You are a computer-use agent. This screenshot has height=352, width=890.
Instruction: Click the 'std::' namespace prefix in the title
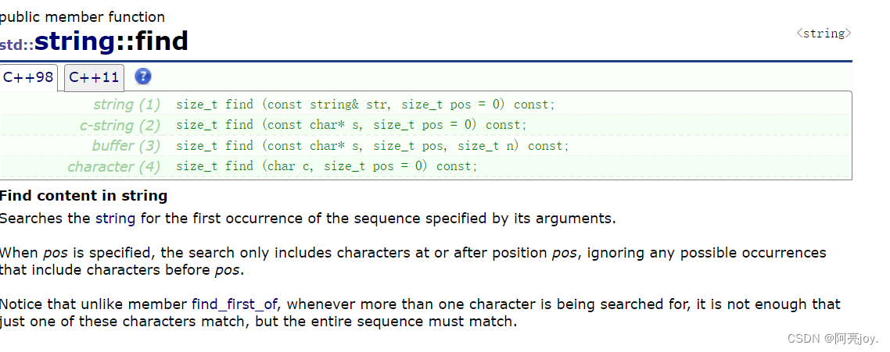16,44
